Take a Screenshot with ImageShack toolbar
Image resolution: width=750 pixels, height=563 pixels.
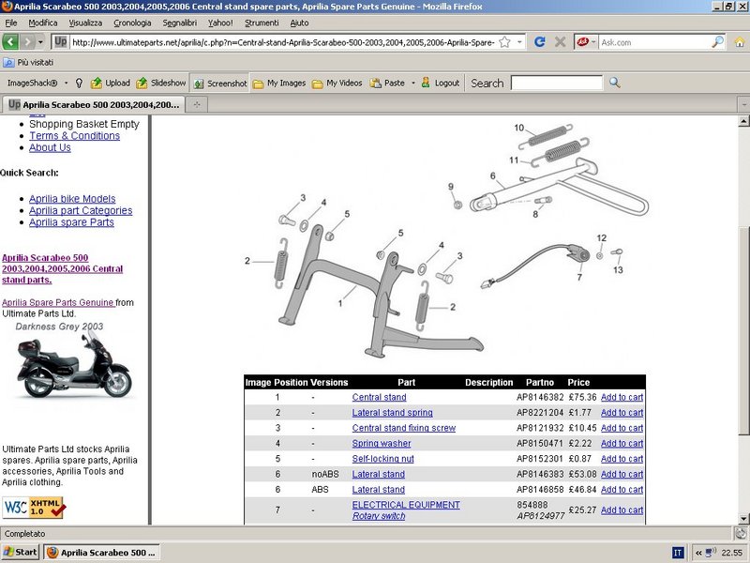pyautogui.click(x=220, y=84)
